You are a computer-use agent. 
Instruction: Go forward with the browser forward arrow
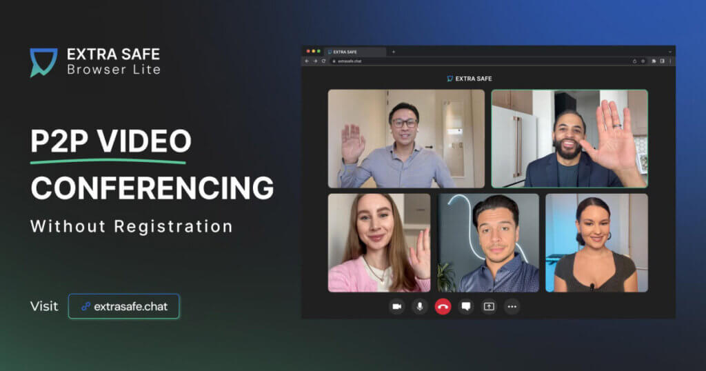coord(315,61)
